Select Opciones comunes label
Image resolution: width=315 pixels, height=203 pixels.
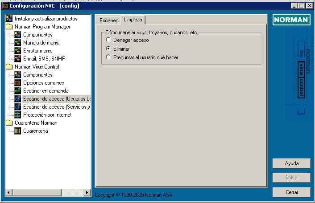44,83
